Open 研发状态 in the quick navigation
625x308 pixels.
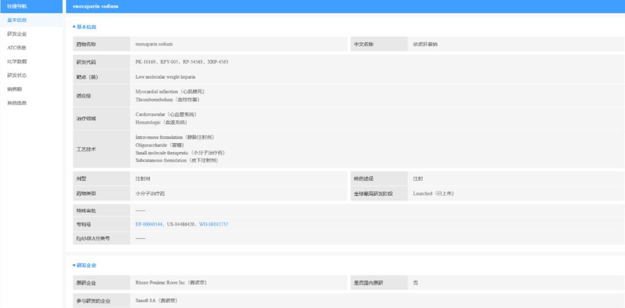17,76
